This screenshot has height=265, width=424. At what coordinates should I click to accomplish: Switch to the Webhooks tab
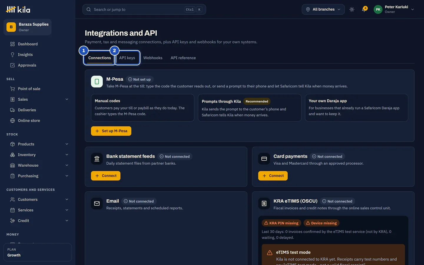tap(153, 58)
